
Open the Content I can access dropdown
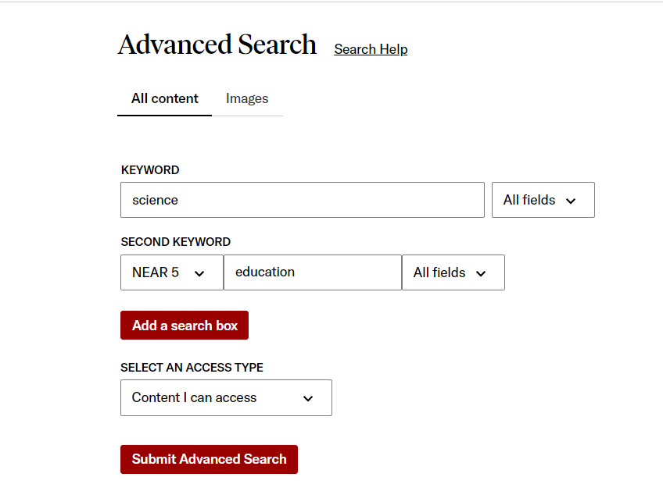coord(226,397)
